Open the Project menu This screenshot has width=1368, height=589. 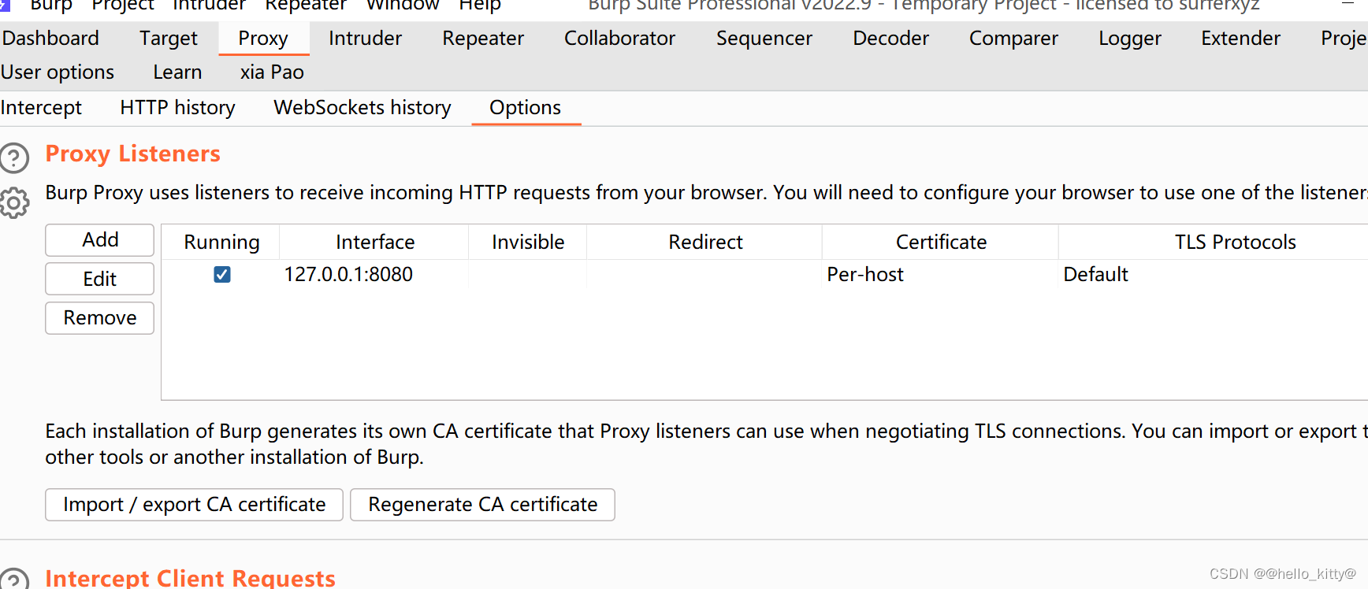click(x=123, y=6)
